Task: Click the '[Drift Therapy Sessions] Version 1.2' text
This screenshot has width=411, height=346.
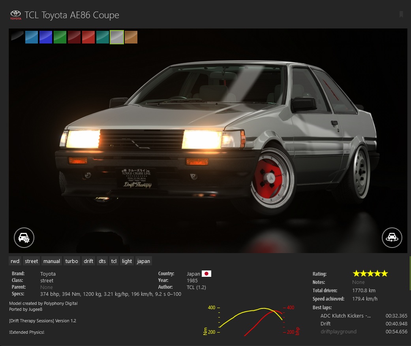Action: [43, 321]
